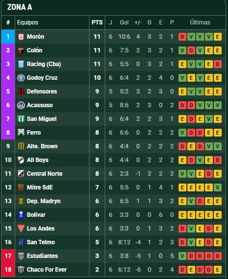Click Mitre SdE's green V result box
The height and width of the screenshot is (279, 228).
click(x=218, y=187)
